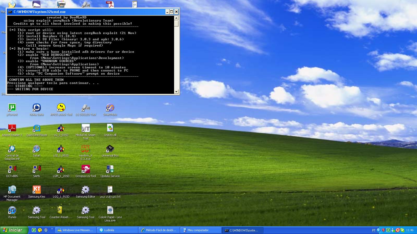Click the red circular tray icon
This screenshot has width=417, height=234.
coord(398,230)
